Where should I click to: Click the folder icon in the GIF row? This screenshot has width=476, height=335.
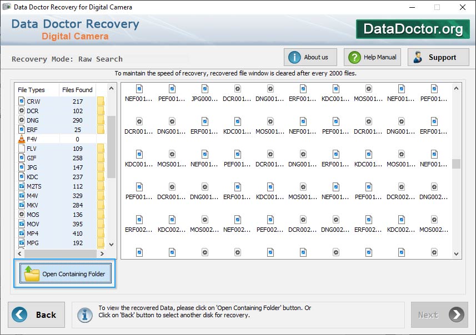pos(101,158)
